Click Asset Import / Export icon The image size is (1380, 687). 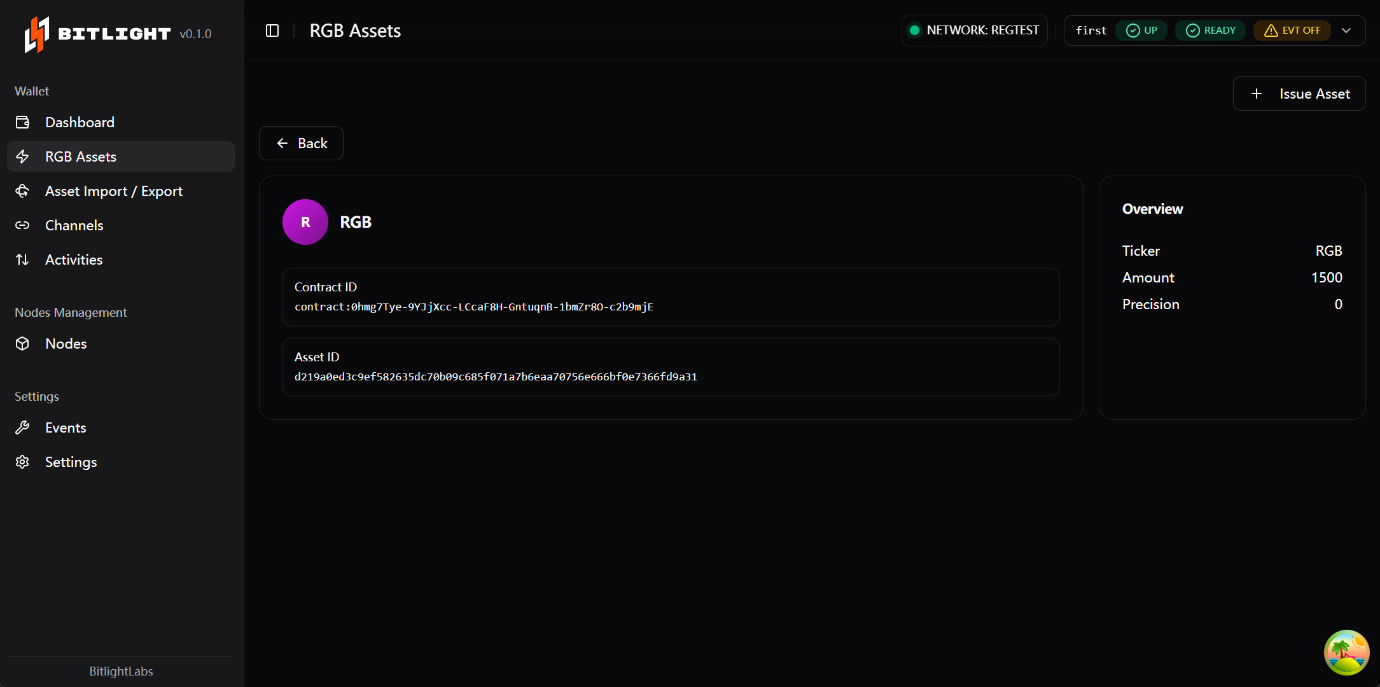tap(23, 191)
